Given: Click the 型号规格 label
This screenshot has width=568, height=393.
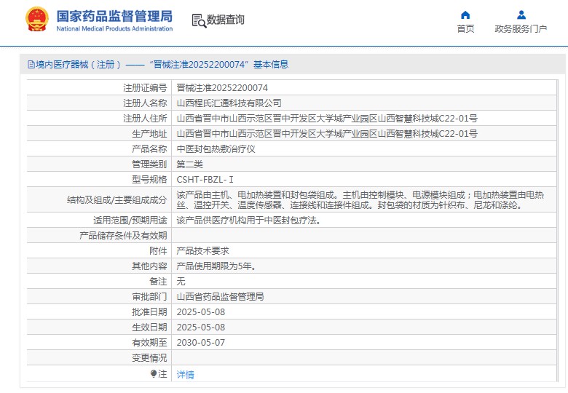Looking at the screenshot, I should [x=149, y=180].
